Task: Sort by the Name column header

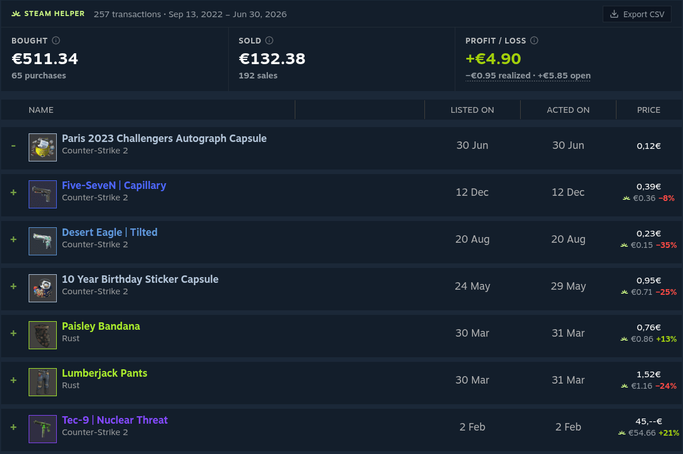Action: click(x=41, y=110)
